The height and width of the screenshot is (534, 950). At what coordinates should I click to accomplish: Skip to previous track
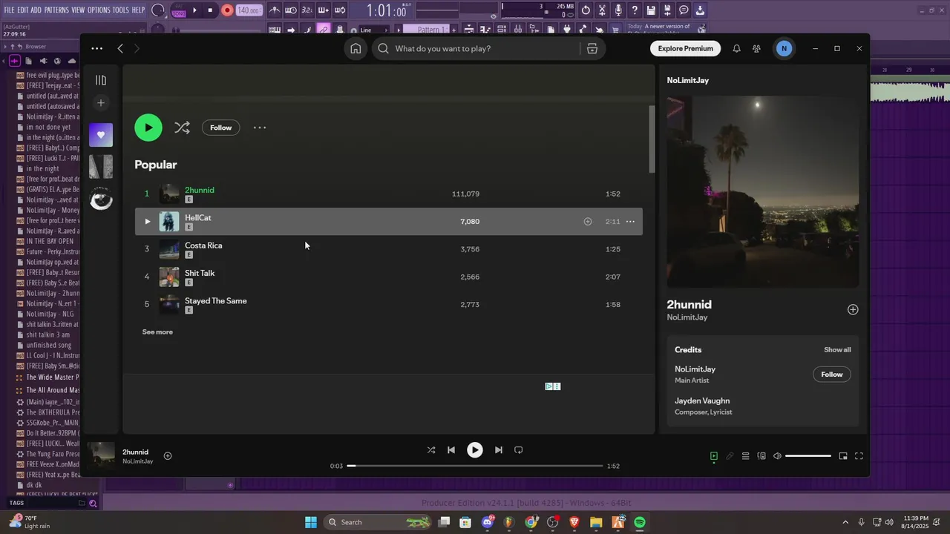451,449
